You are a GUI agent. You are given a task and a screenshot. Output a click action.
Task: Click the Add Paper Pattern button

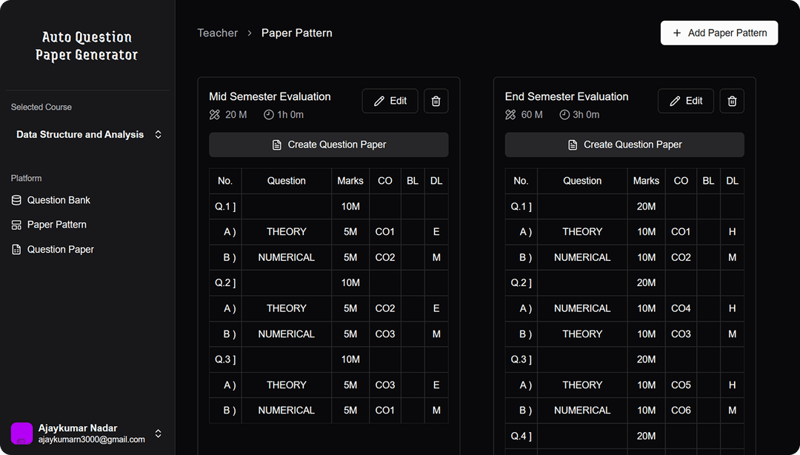point(719,33)
